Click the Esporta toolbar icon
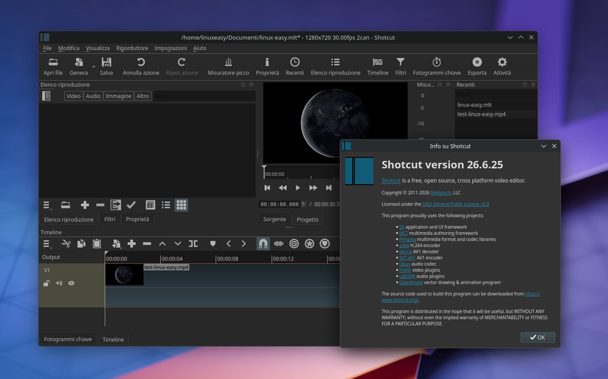The height and width of the screenshot is (379, 608). (477, 66)
